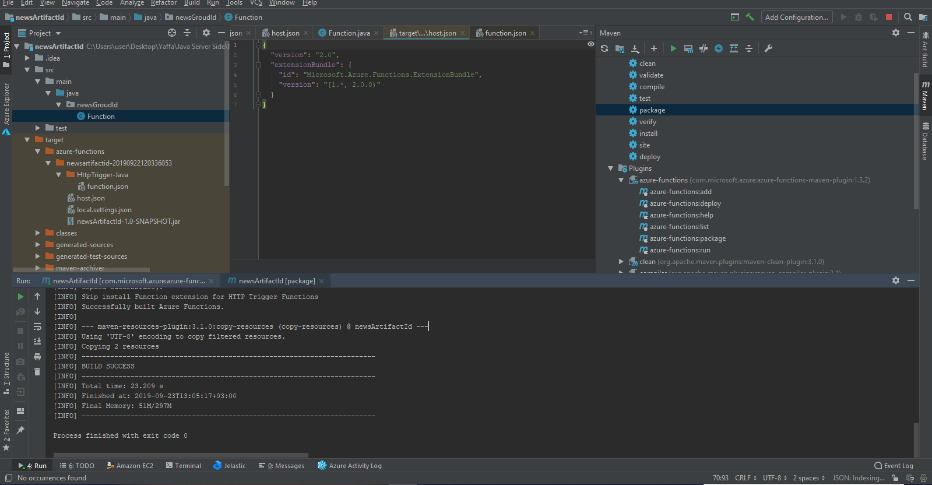932x485 pixels.
Task: Switch to the Function.java editor tab
Action: tap(349, 33)
